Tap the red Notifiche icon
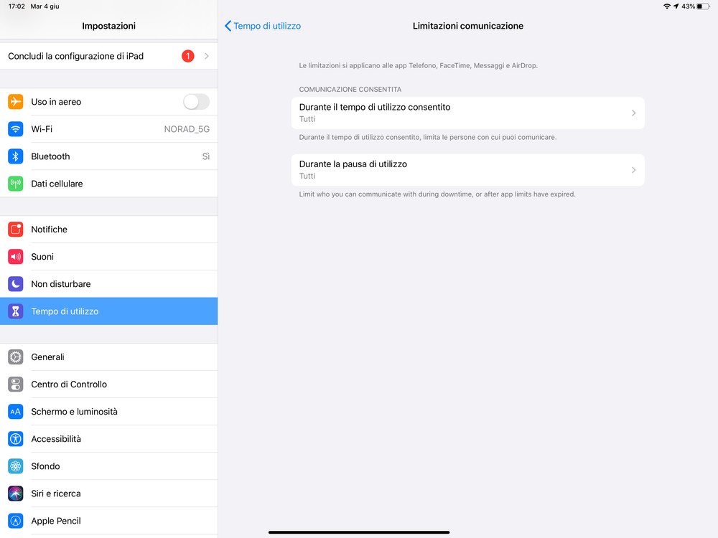This screenshot has height=538, width=718. click(16, 230)
